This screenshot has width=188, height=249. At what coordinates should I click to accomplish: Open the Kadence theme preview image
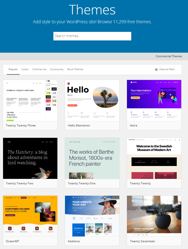click(x=92, y=216)
